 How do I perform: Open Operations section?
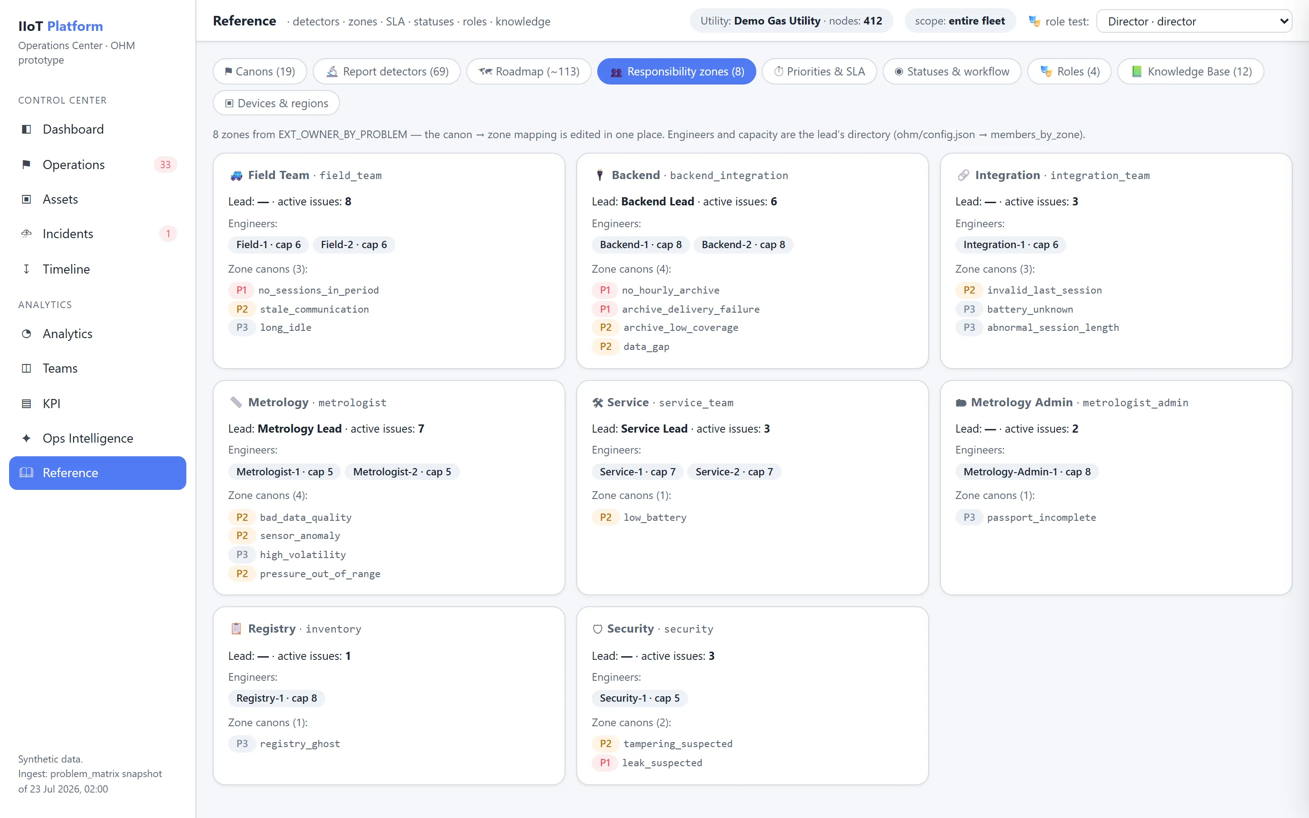coord(98,165)
